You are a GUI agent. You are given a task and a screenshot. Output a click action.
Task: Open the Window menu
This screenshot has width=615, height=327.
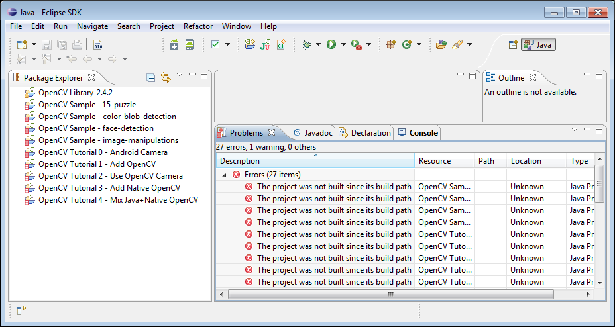pyautogui.click(x=237, y=26)
